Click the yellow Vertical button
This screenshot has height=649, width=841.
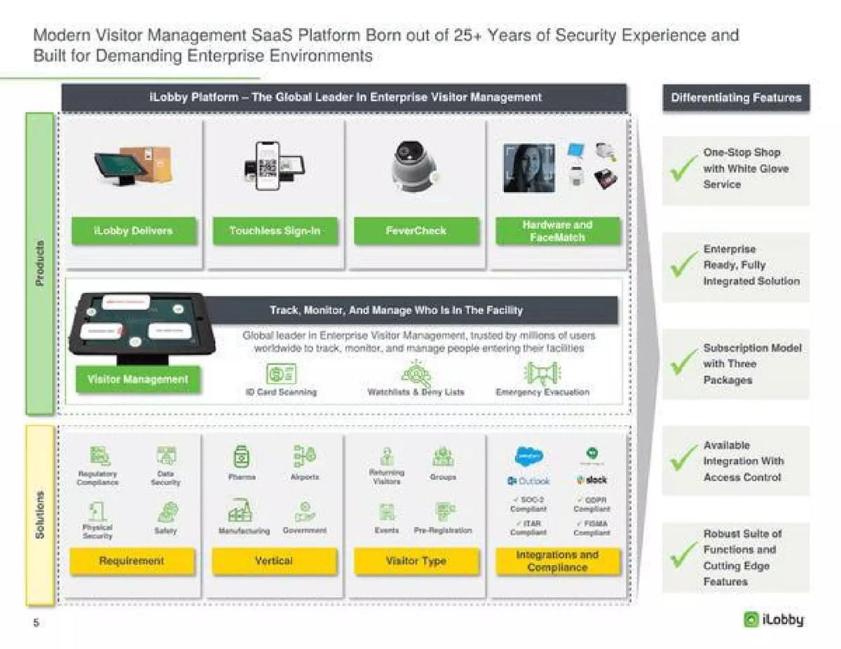pos(274,561)
